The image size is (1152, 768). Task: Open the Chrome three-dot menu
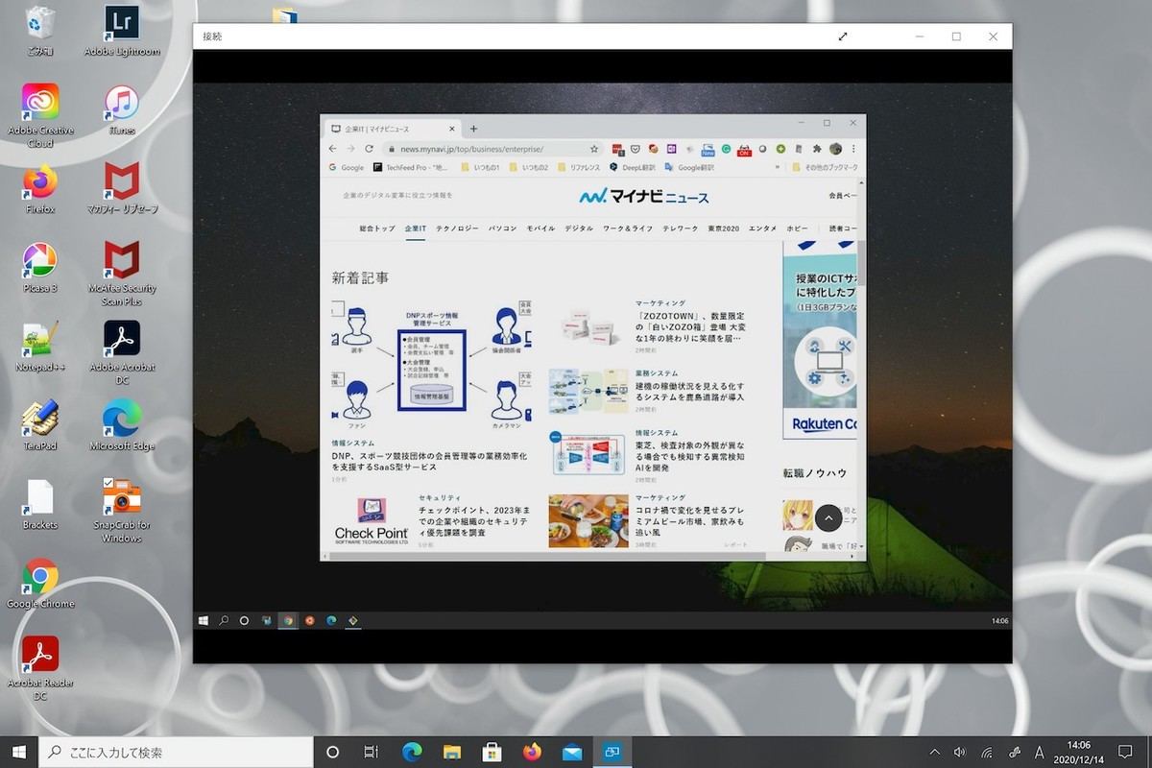pyautogui.click(x=853, y=149)
